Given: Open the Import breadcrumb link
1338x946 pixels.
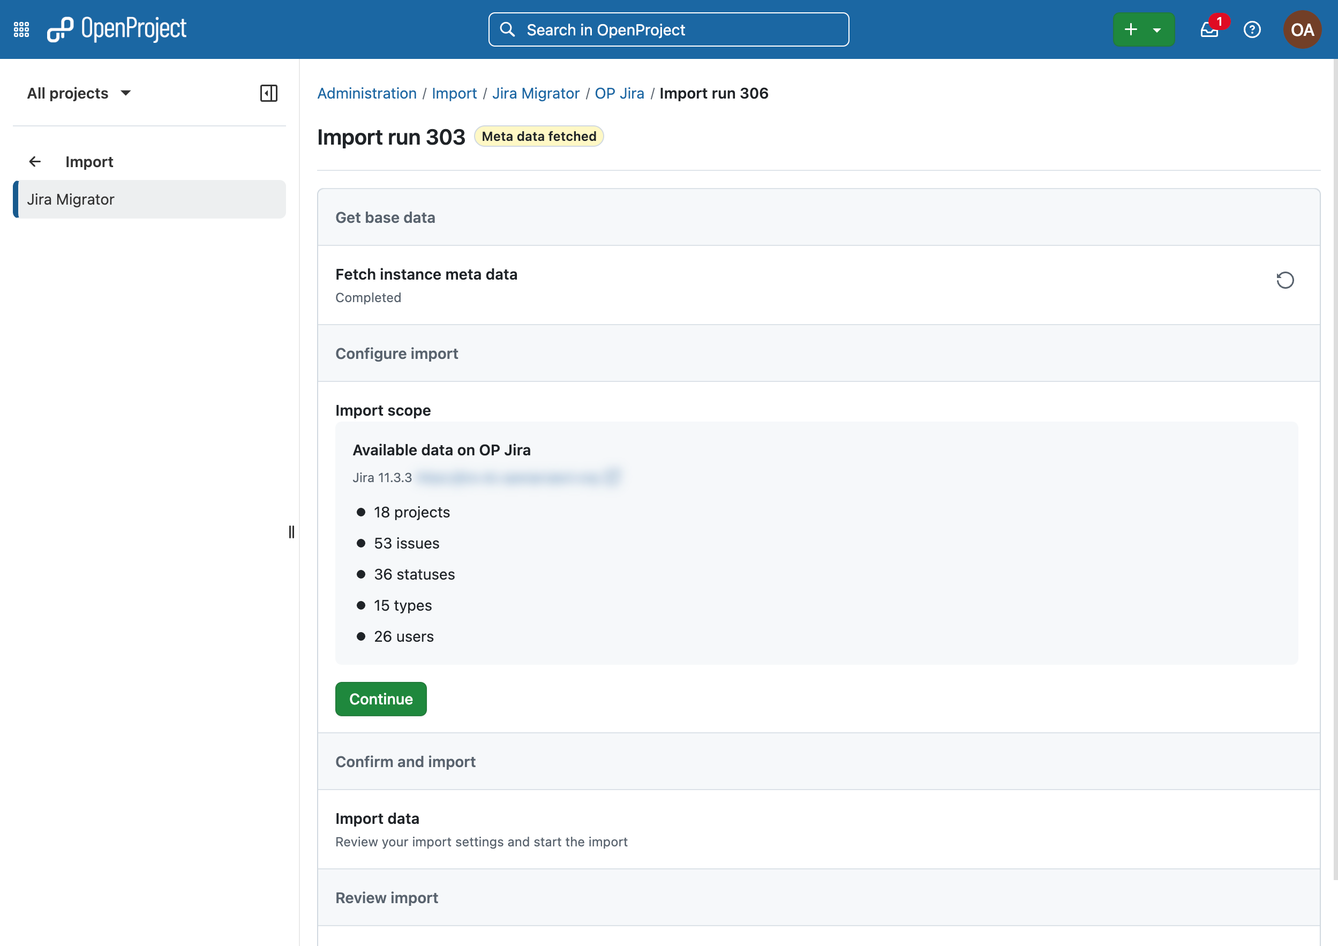Looking at the screenshot, I should pos(454,93).
